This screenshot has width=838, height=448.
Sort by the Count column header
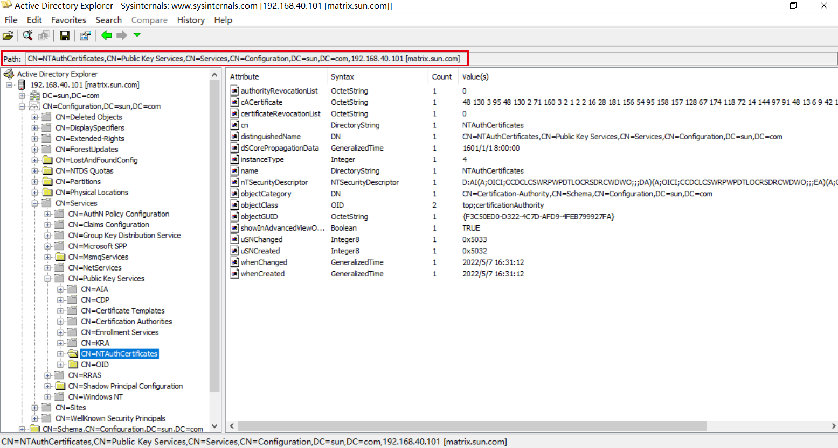click(443, 77)
